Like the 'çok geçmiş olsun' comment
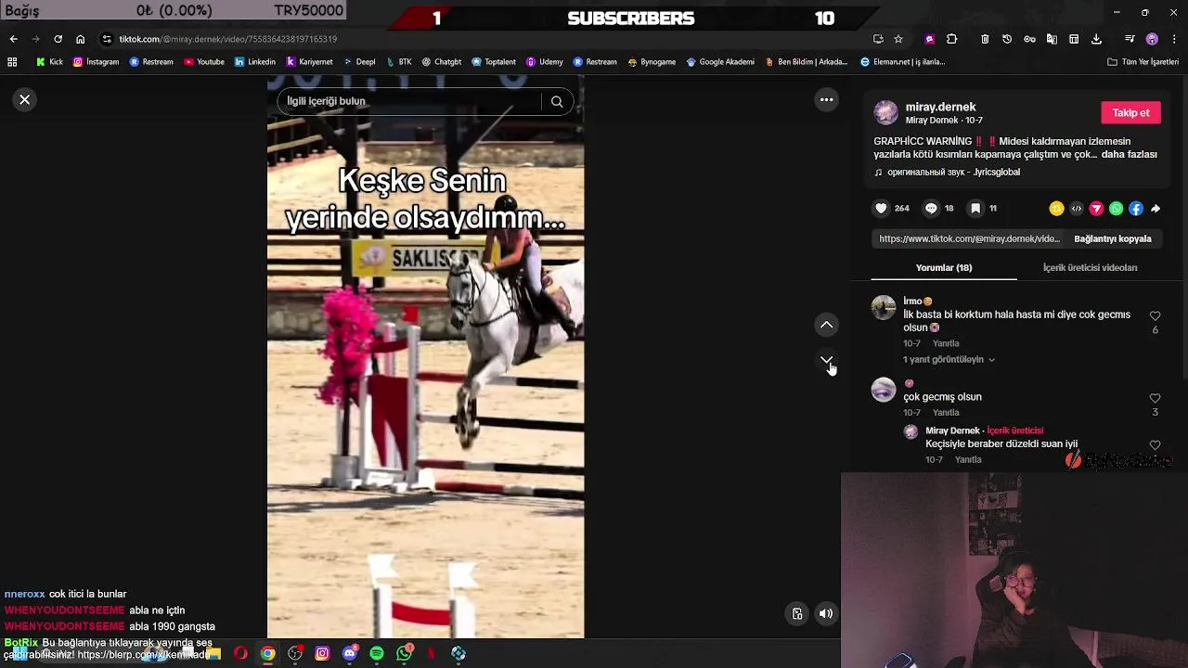 tap(1155, 399)
